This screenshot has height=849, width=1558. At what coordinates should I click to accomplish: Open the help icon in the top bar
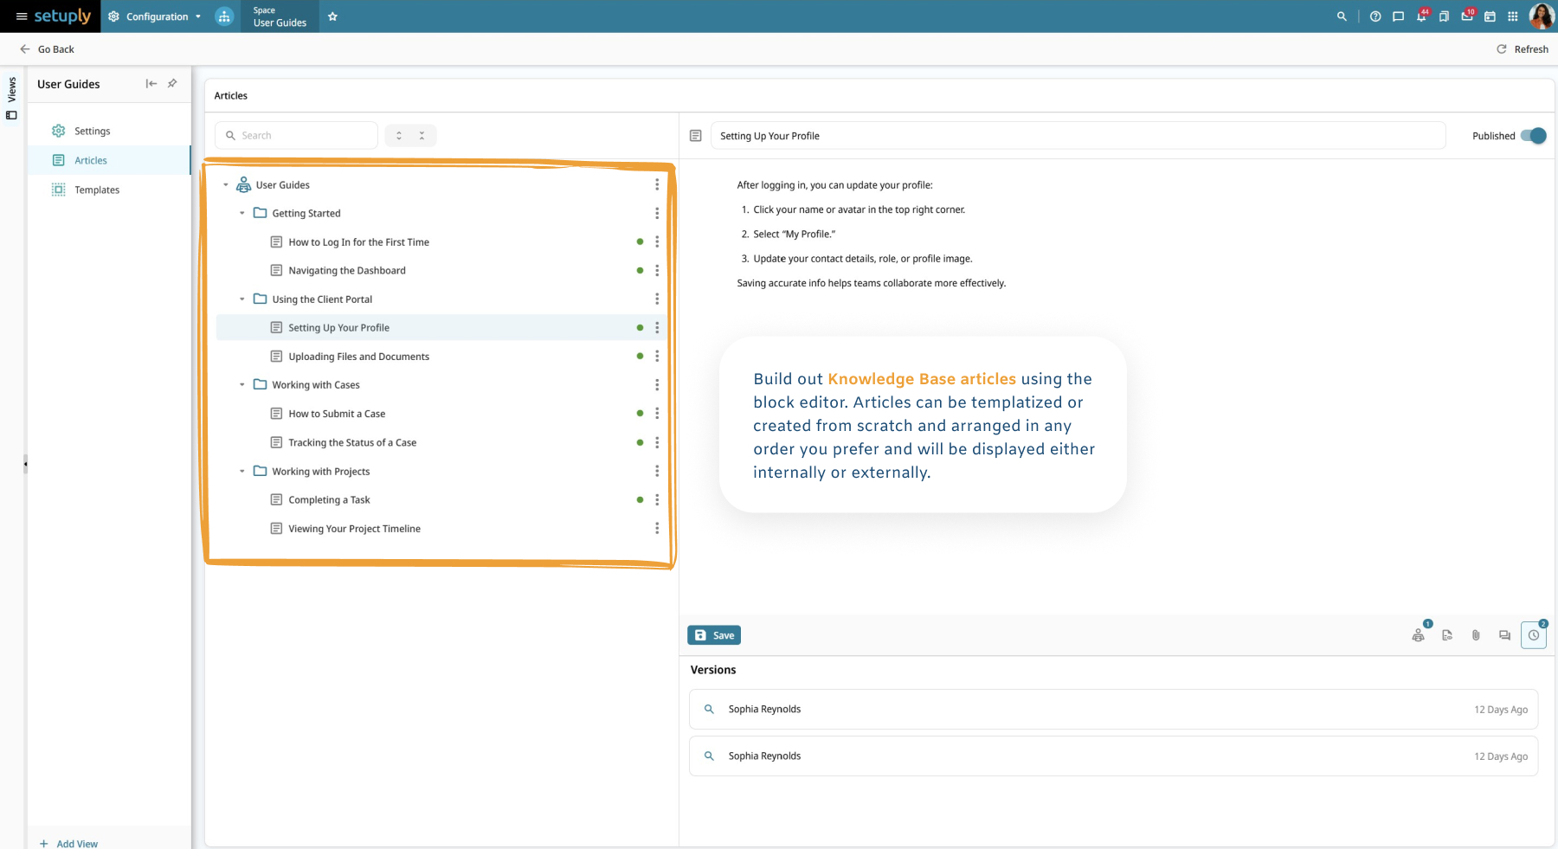(1375, 16)
